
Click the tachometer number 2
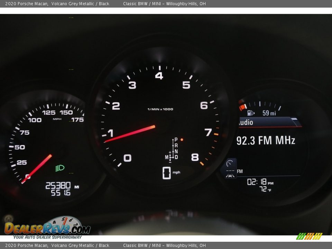[116, 106]
